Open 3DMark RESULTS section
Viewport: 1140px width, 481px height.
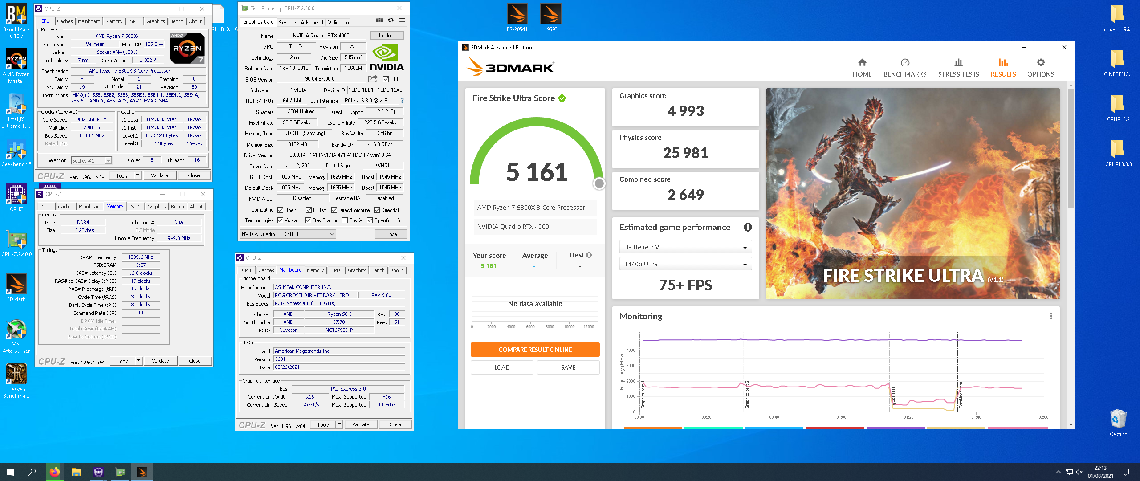[1003, 68]
